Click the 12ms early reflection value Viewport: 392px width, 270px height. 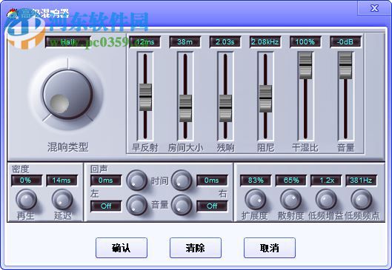click(145, 41)
